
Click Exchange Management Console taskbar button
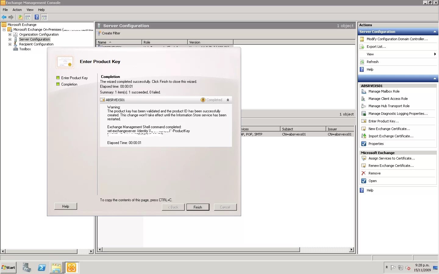[72, 268]
